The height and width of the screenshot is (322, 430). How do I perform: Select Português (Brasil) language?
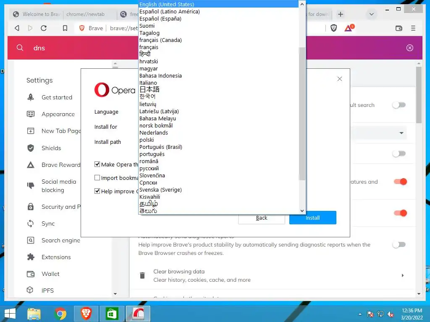click(218, 147)
